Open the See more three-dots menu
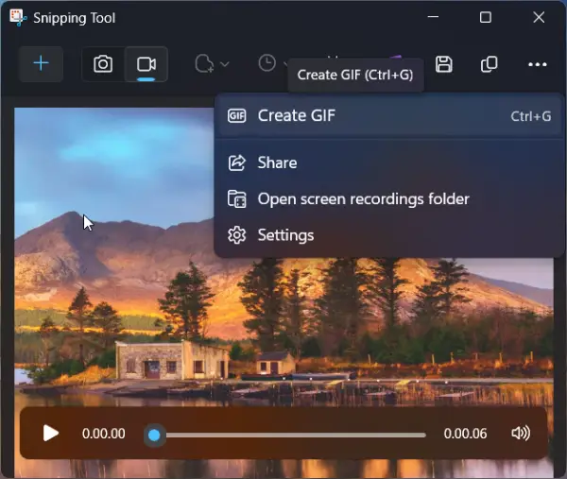 pos(538,64)
